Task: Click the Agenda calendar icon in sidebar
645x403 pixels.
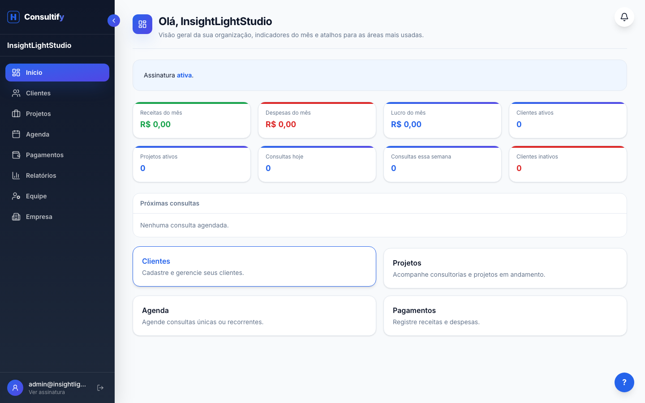Action: click(x=16, y=134)
